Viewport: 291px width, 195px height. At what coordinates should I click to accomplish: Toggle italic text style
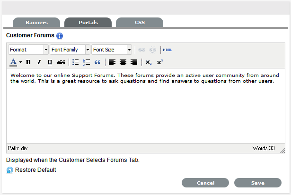tap(39, 62)
